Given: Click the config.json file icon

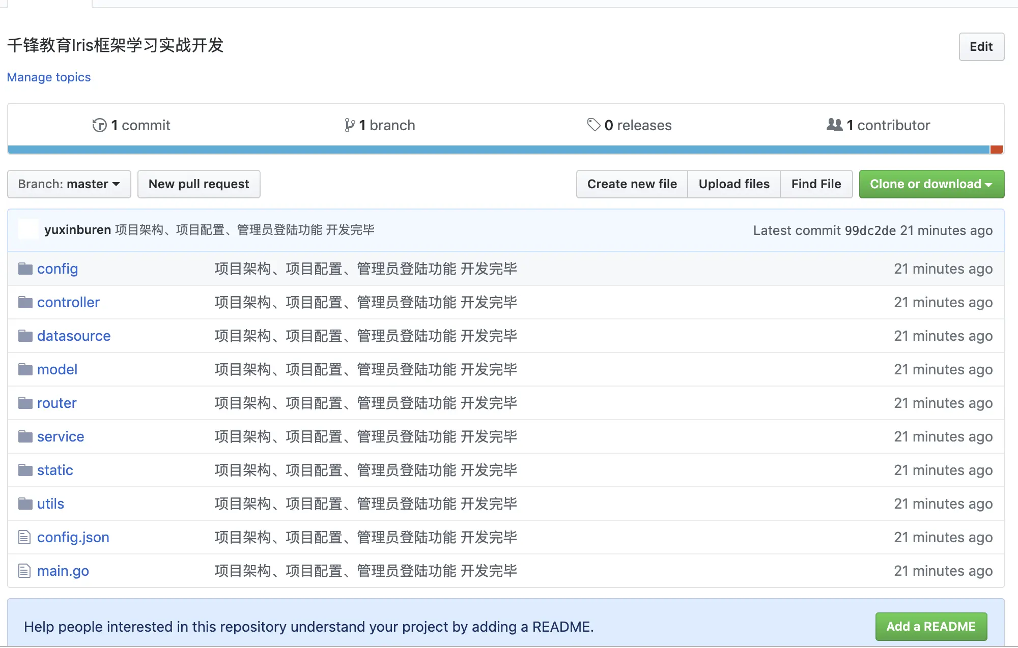Looking at the screenshot, I should coord(24,537).
